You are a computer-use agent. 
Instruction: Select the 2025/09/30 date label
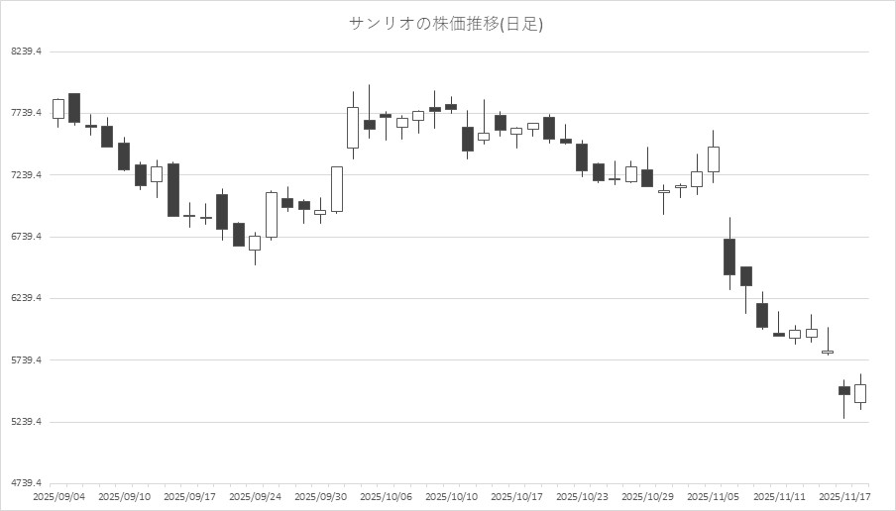click(x=321, y=496)
